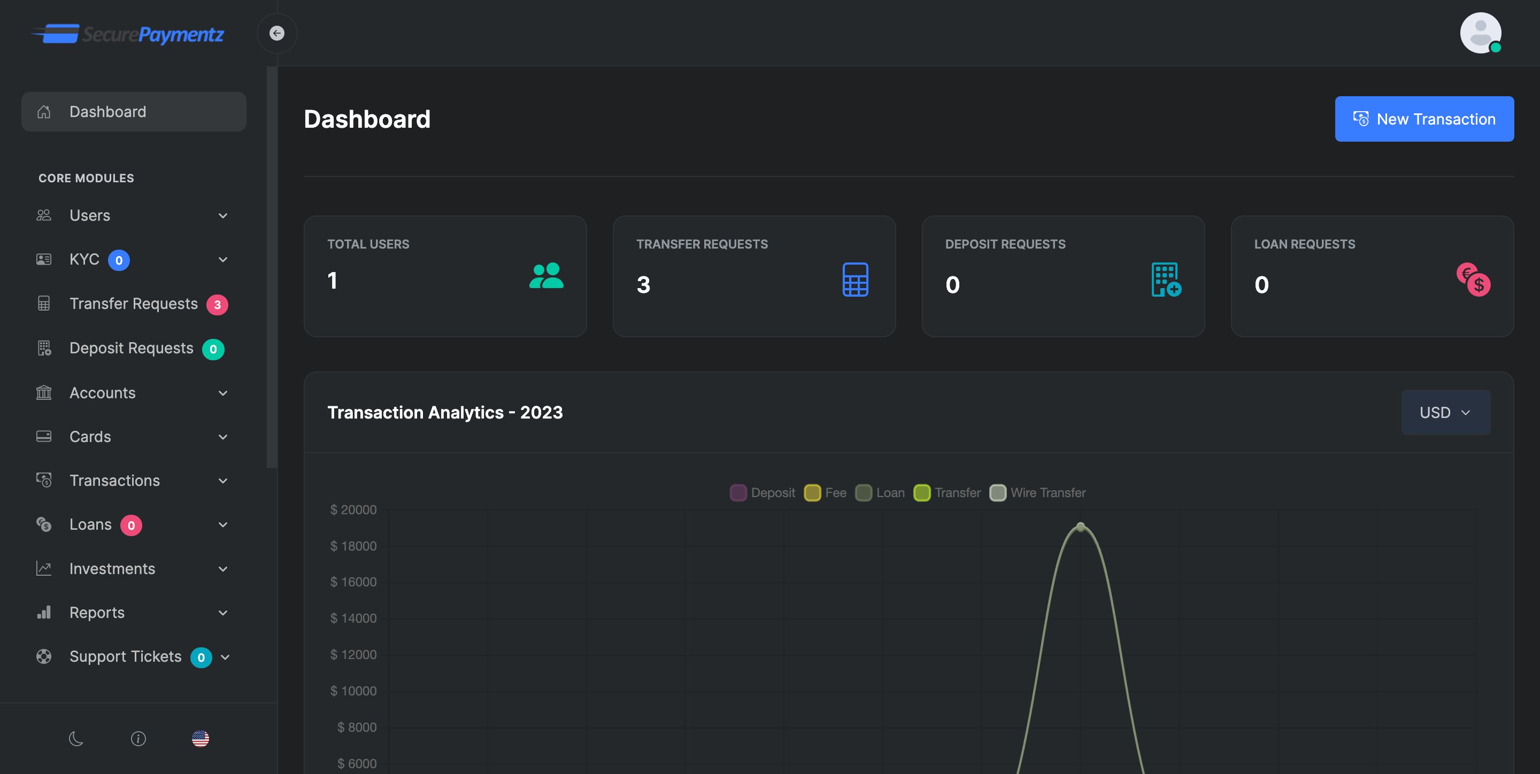Expand the Reports submenu chevron
The image size is (1540, 774).
tap(223, 613)
